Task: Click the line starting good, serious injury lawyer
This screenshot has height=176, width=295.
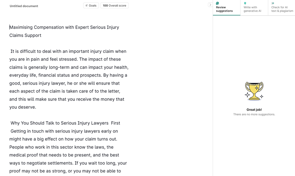Action: (x=64, y=83)
